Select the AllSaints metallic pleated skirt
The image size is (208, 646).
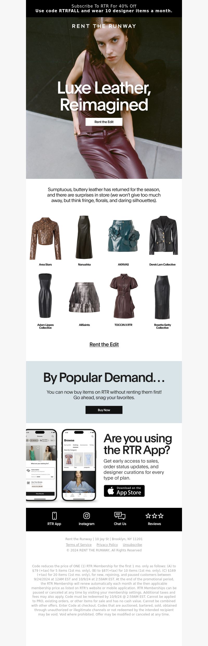pos(84,297)
